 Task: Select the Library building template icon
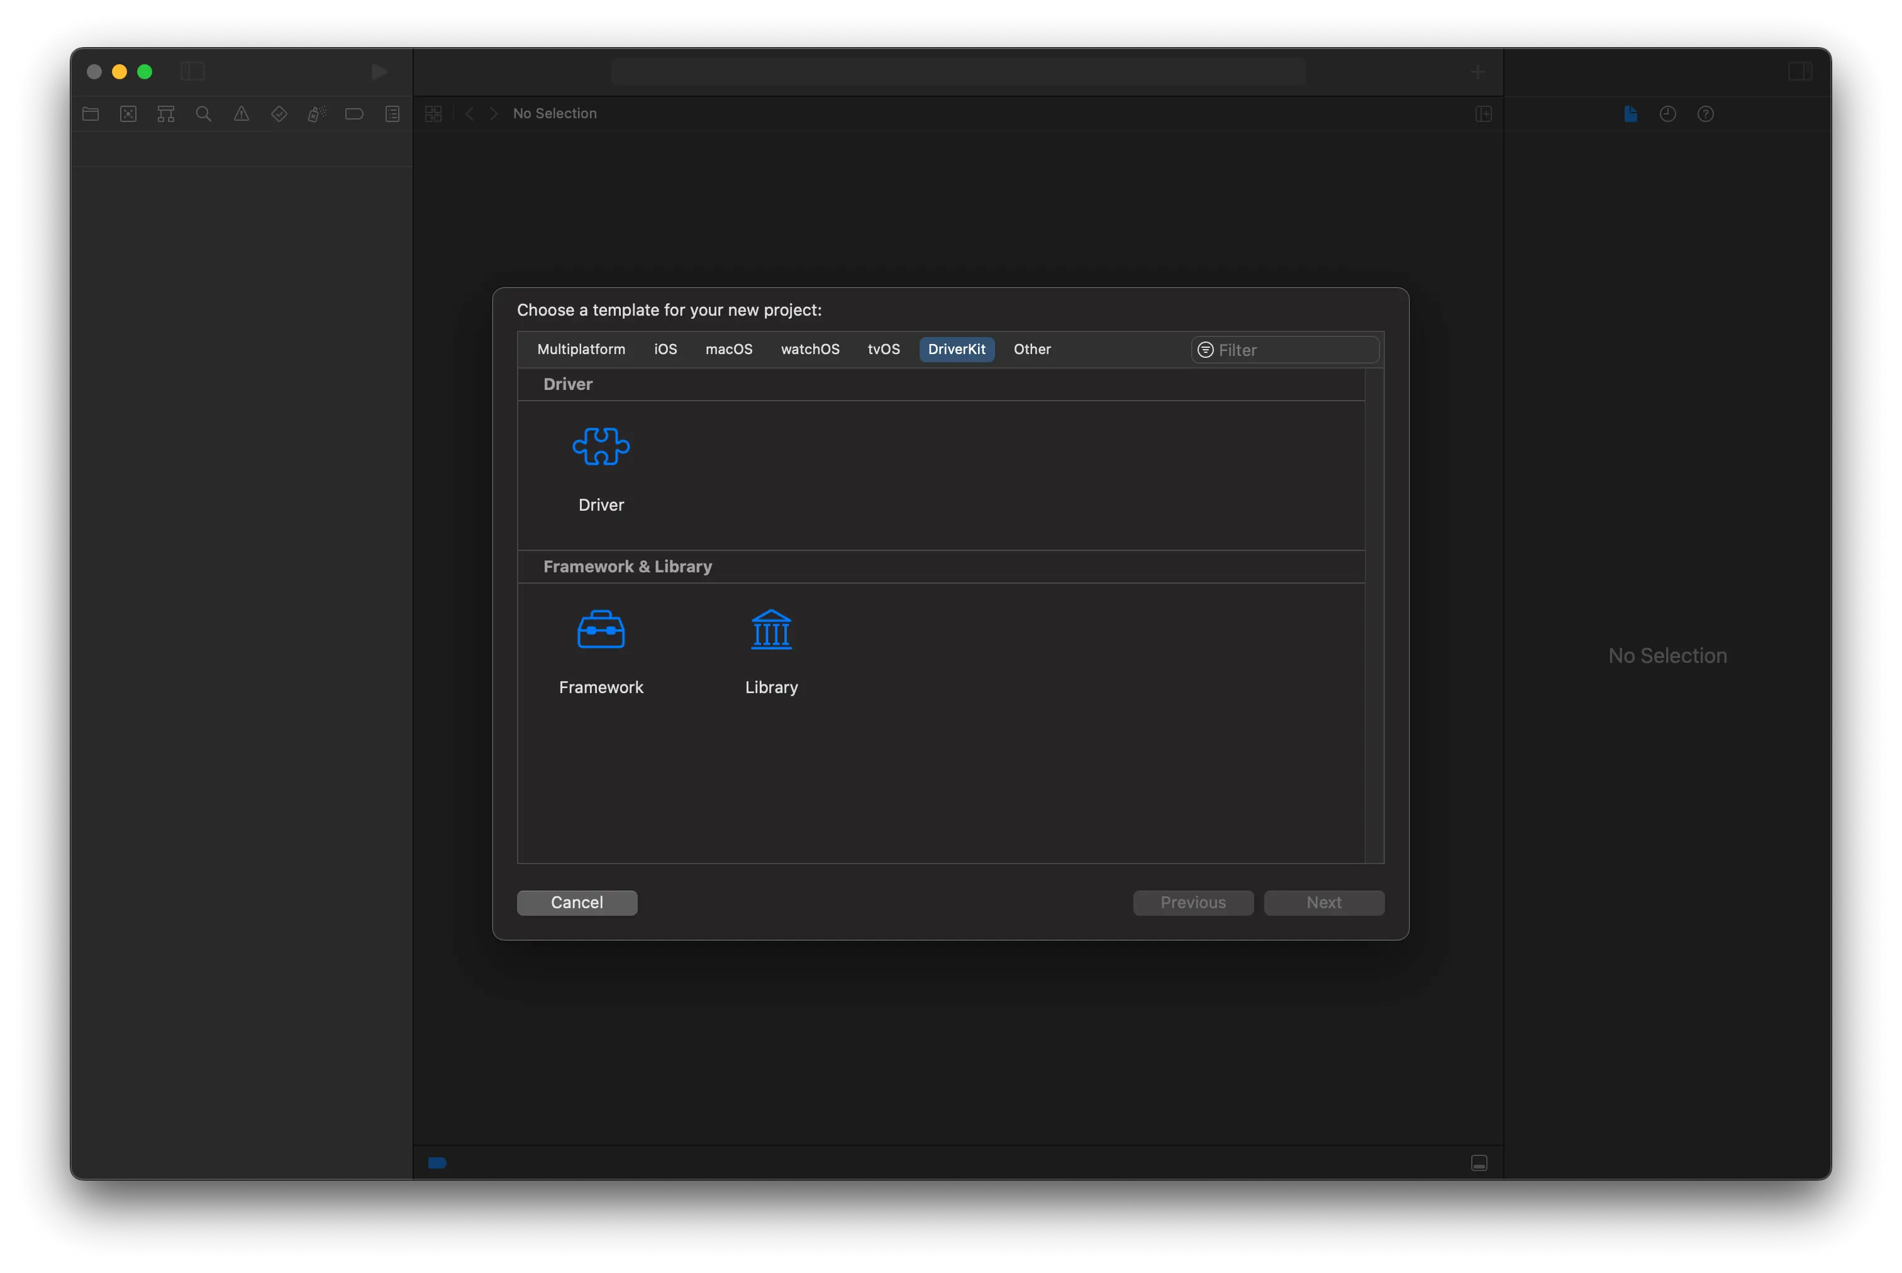pyautogui.click(x=771, y=629)
